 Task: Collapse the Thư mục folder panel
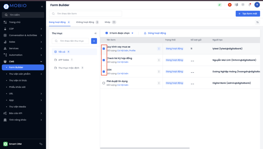[x=96, y=33]
